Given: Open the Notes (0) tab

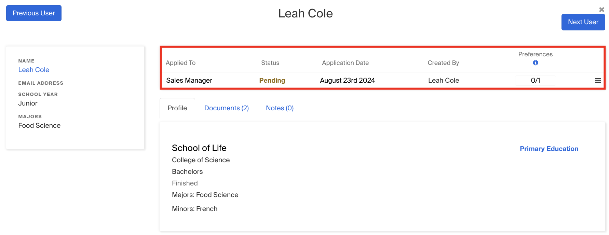Looking at the screenshot, I should click(280, 108).
